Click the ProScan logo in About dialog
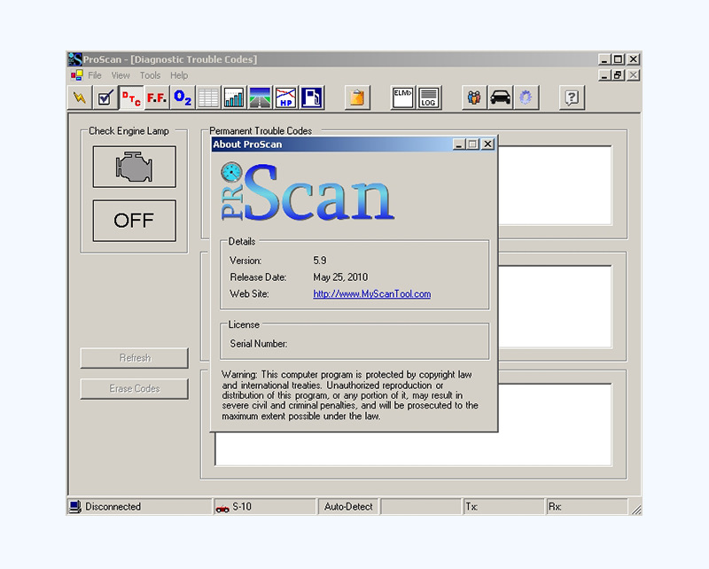Image resolution: width=709 pixels, height=569 pixels. pyautogui.click(x=308, y=191)
